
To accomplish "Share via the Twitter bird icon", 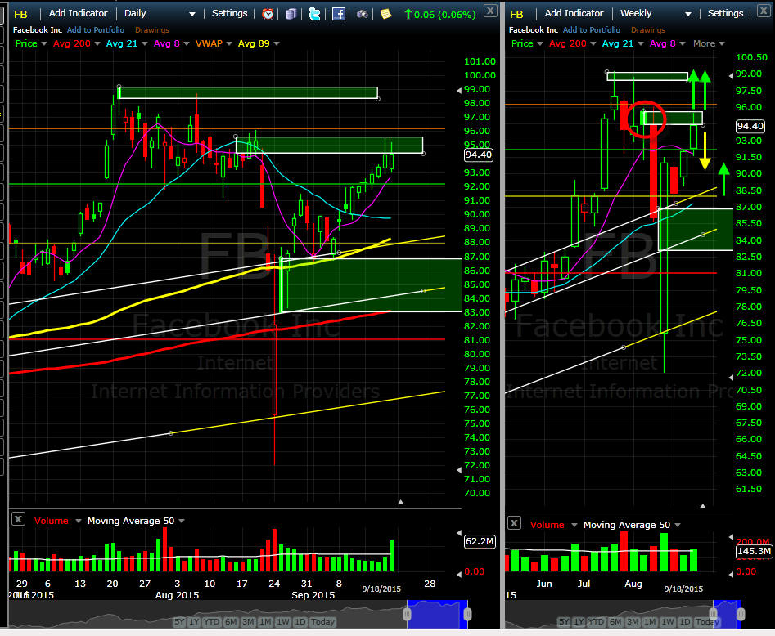I will (314, 14).
